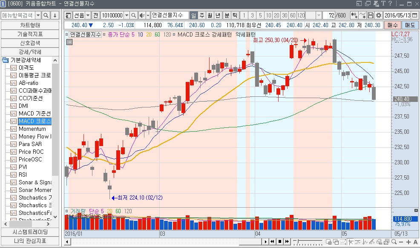Collapse the 기본강세약세 folder
This screenshot has width=420, height=248.
(5, 60)
